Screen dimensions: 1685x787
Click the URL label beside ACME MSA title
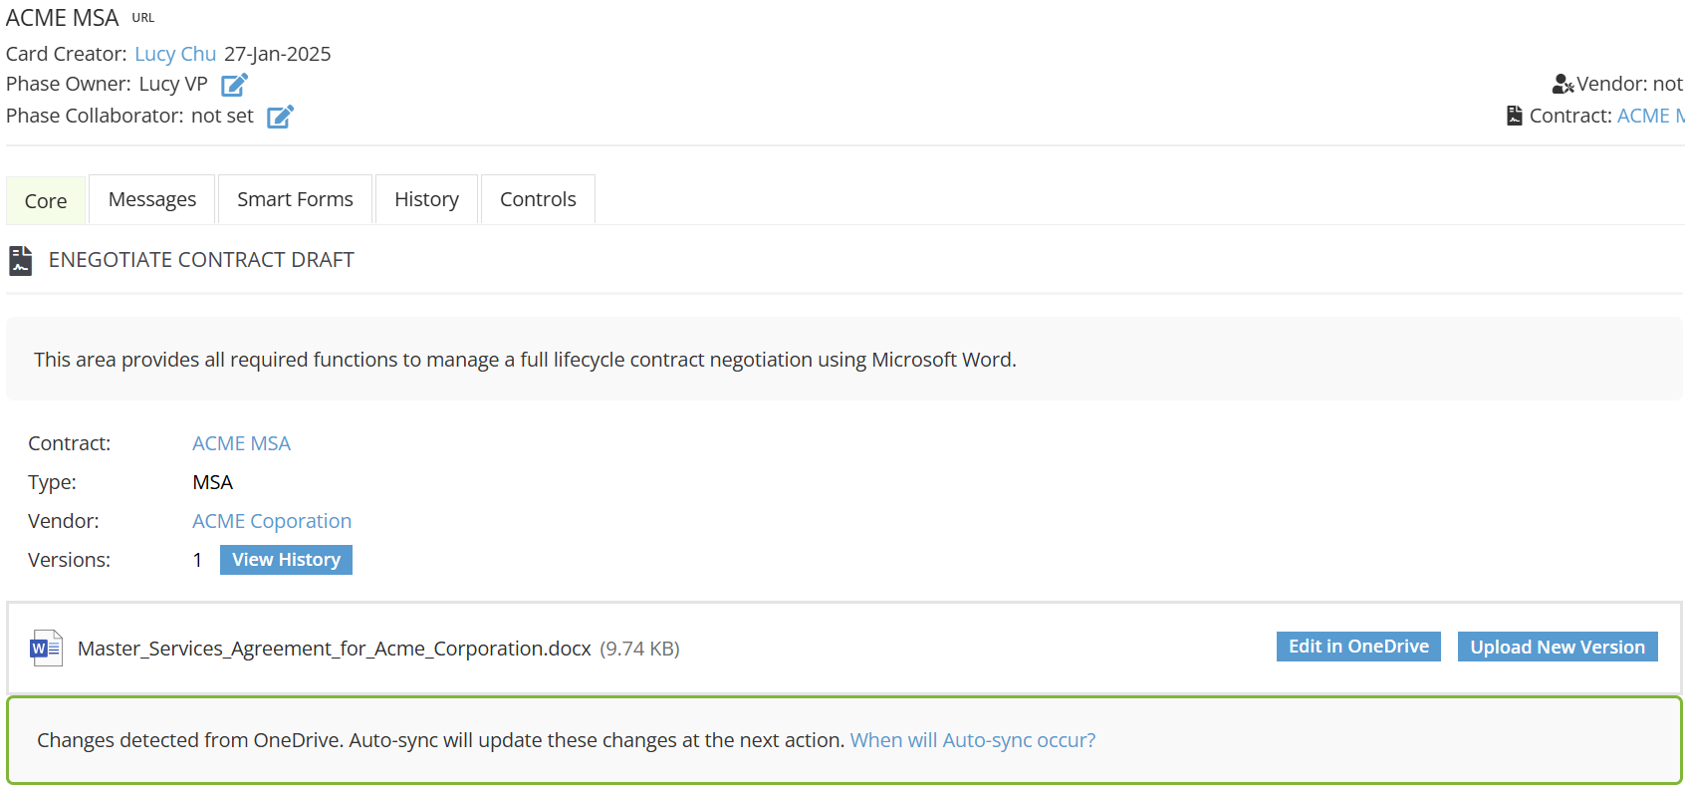pyautogui.click(x=143, y=18)
